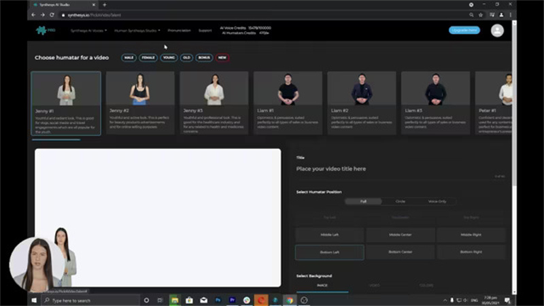Select the Peter #1 humatar card
This screenshot has width=544, height=306.
[x=494, y=103]
